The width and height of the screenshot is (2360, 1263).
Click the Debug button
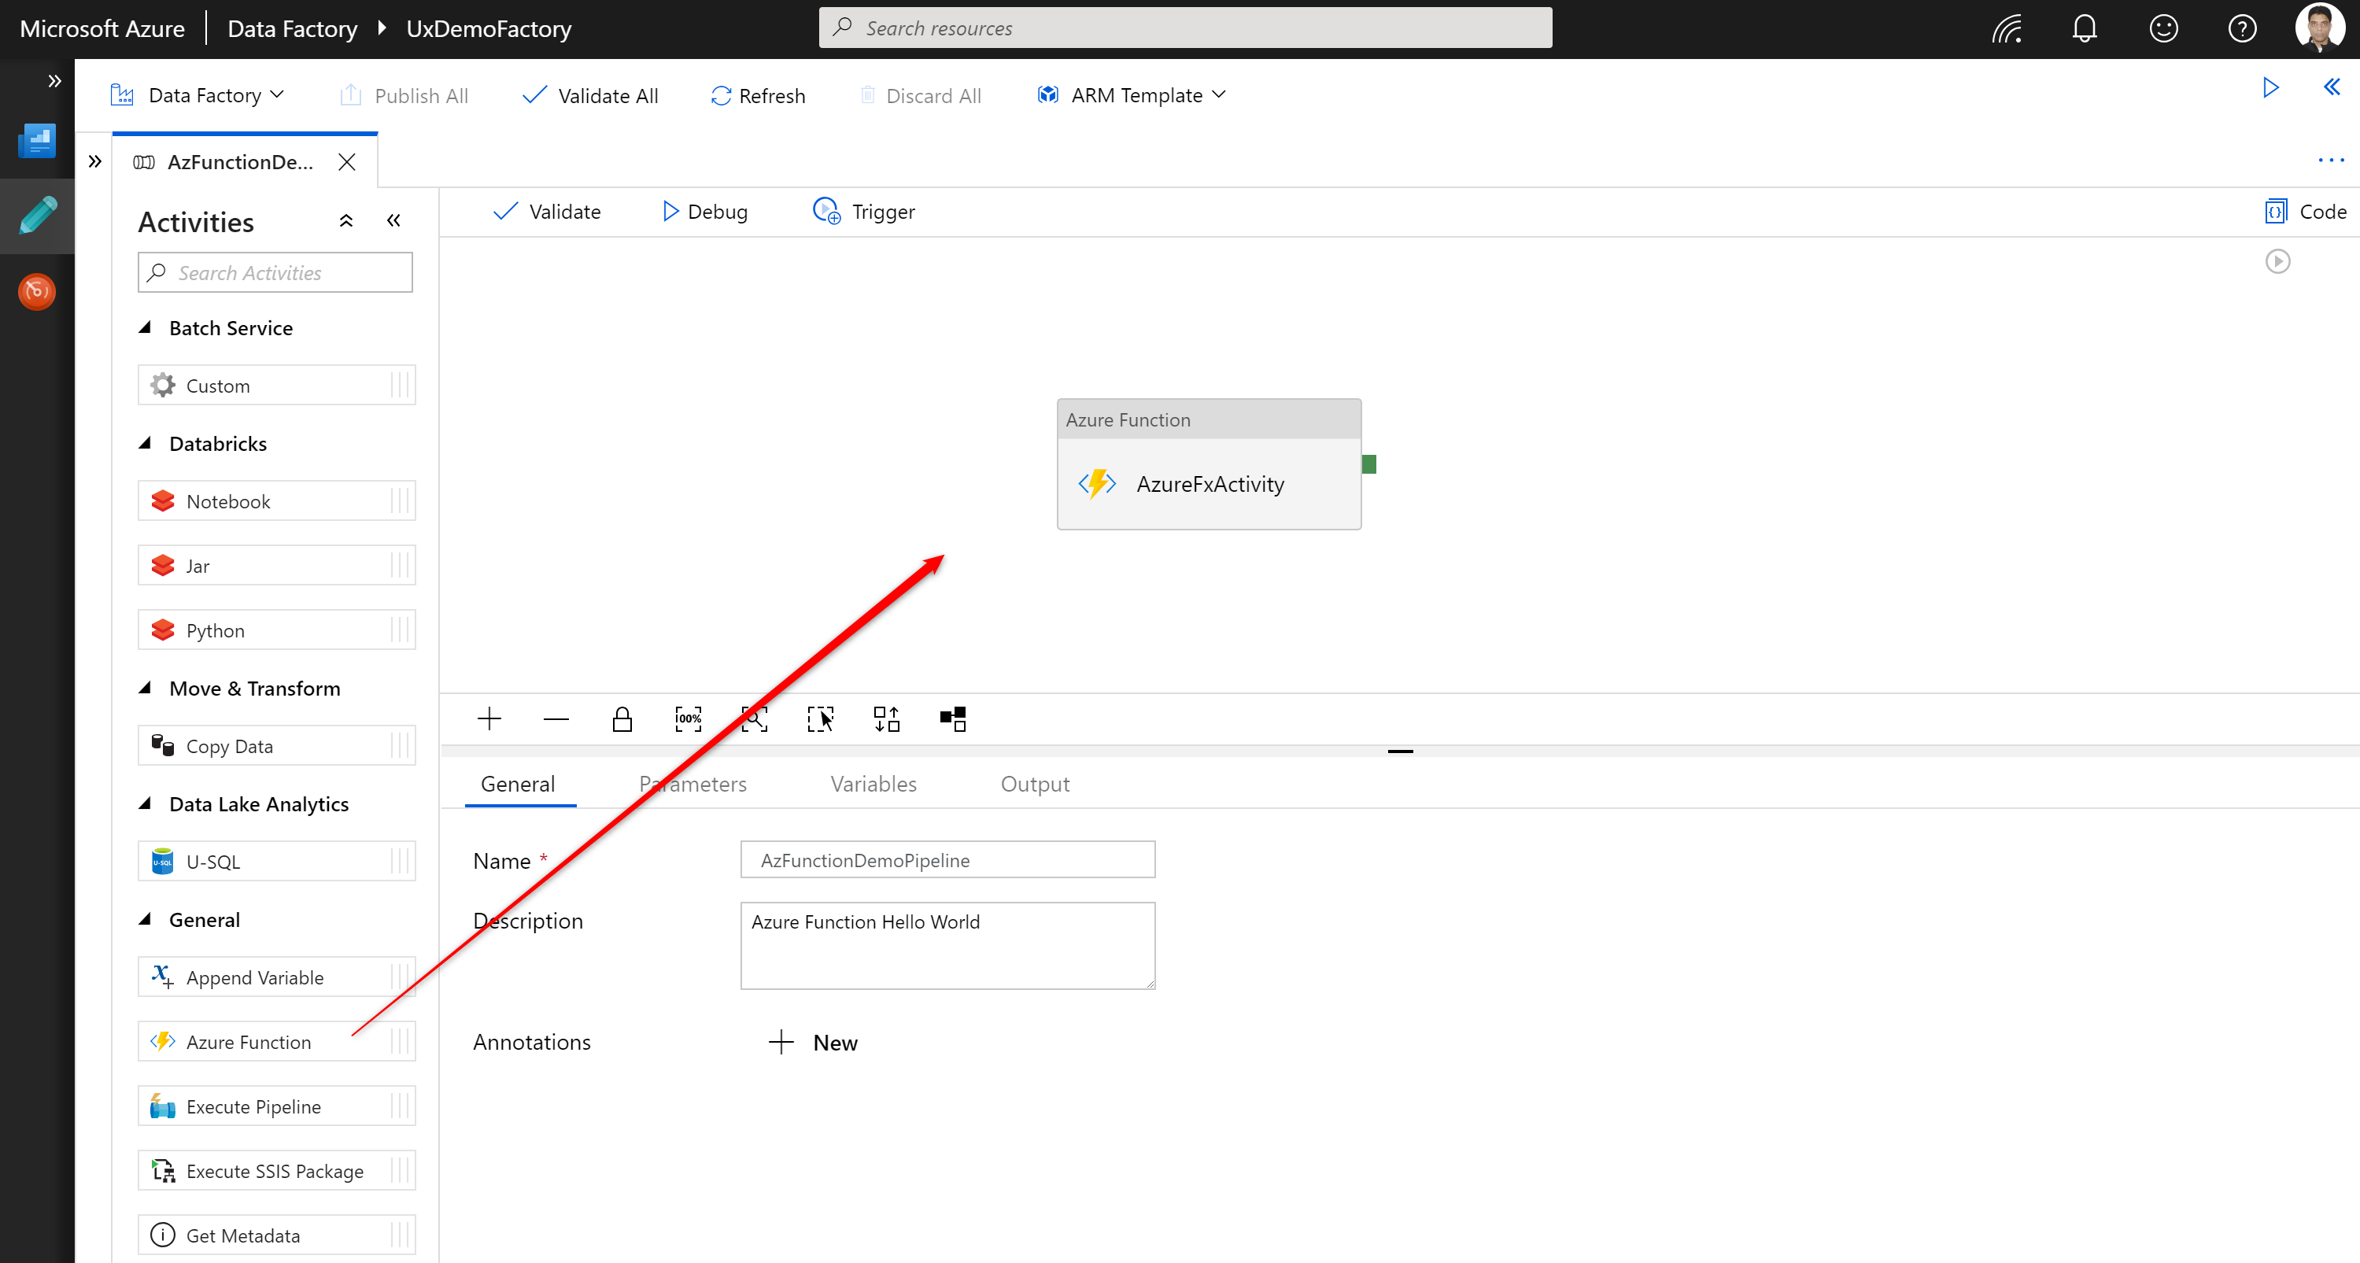(x=704, y=211)
